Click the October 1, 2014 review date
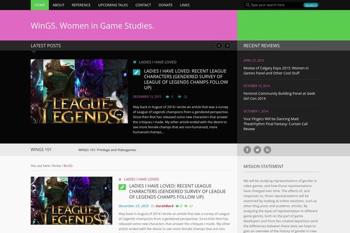The image size is (350, 233). click(x=256, y=111)
